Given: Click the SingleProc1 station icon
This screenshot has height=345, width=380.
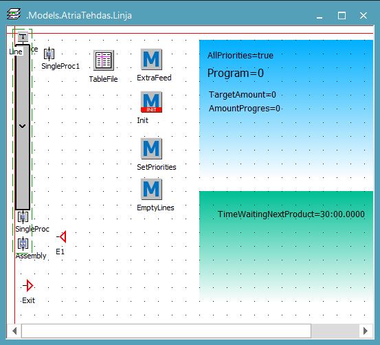Looking at the screenshot, I should [x=49, y=54].
